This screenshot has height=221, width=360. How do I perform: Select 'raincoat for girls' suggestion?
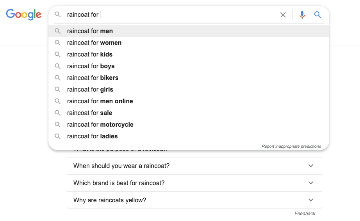click(x=90, y=90)
